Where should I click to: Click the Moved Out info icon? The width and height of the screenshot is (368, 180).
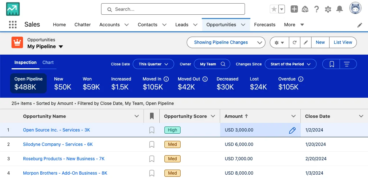click(205, 79)
